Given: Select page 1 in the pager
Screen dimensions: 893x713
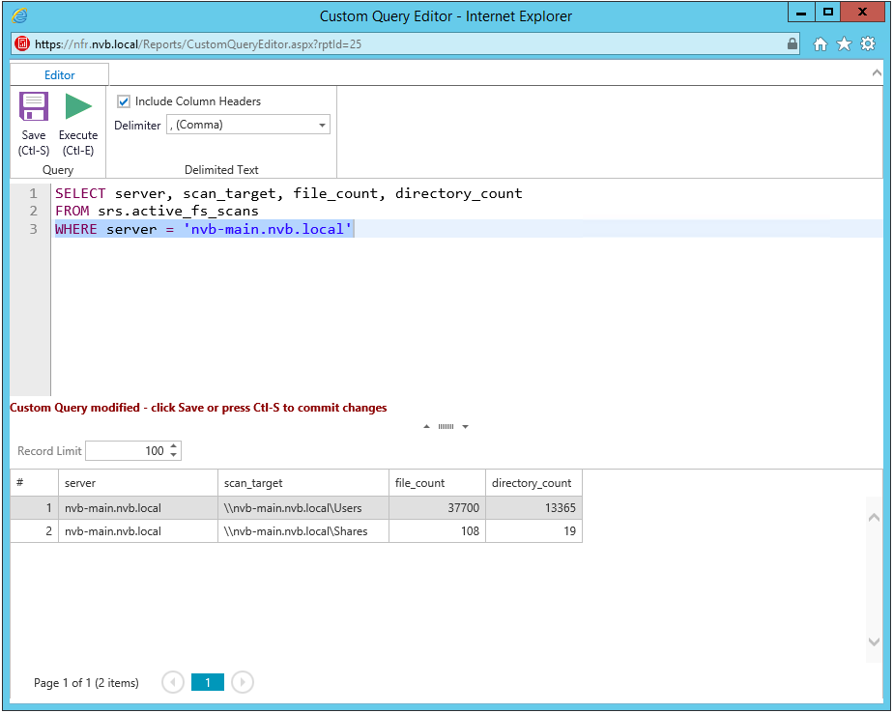Looking at the screenshot, I should click(208, 682).
